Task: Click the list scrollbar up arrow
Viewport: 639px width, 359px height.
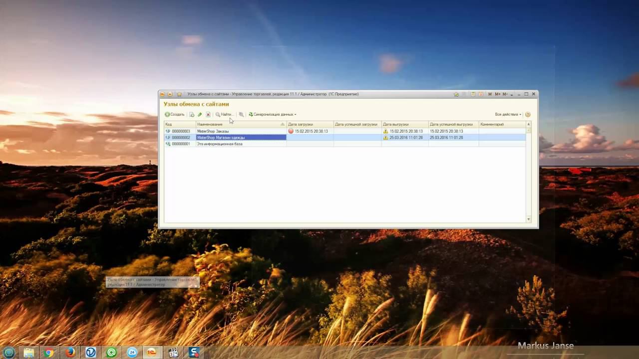Action: [529, 124]
